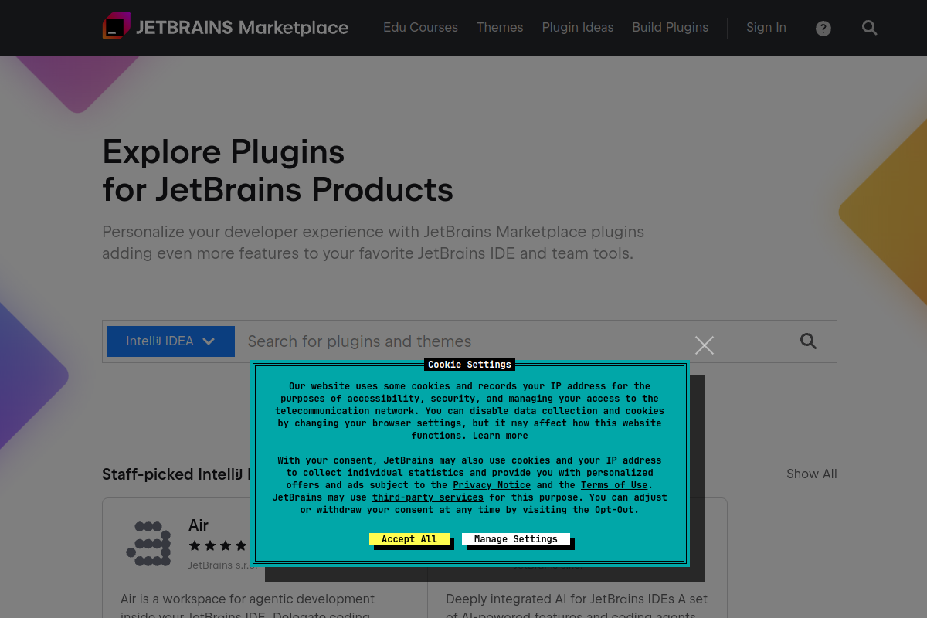Close the cookie settings with the X icon
927x618 pixels.
pyautogui.click(x=705, y=345)
